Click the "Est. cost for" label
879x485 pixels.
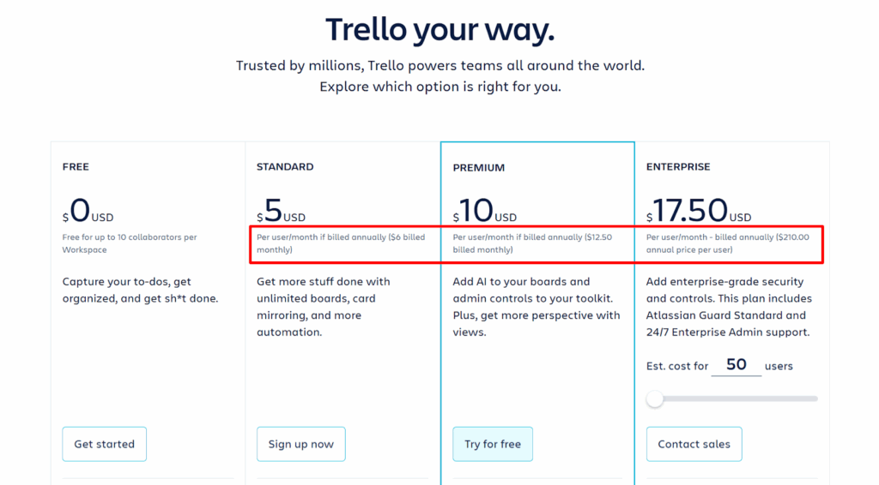coord(677,366)
